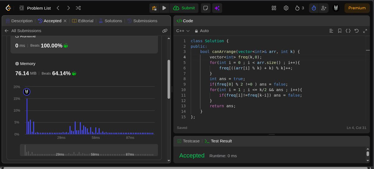
Task: Open the Submissions tab
Action: tap(142, 21)
